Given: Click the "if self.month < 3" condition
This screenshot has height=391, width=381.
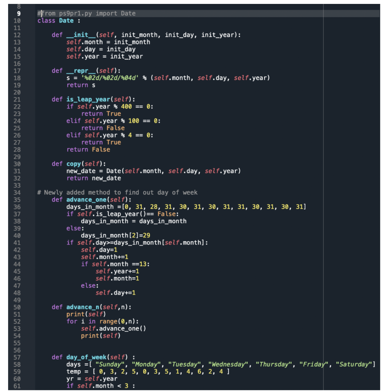Looking at the screenshot, I should pyautogui.click(x=101, y=386).
